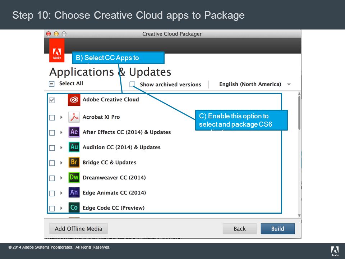Expand the Dreamweaver CC (2014) row

61,178
